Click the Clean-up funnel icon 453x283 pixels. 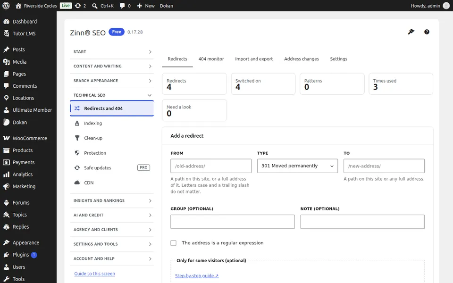[77, 138]
